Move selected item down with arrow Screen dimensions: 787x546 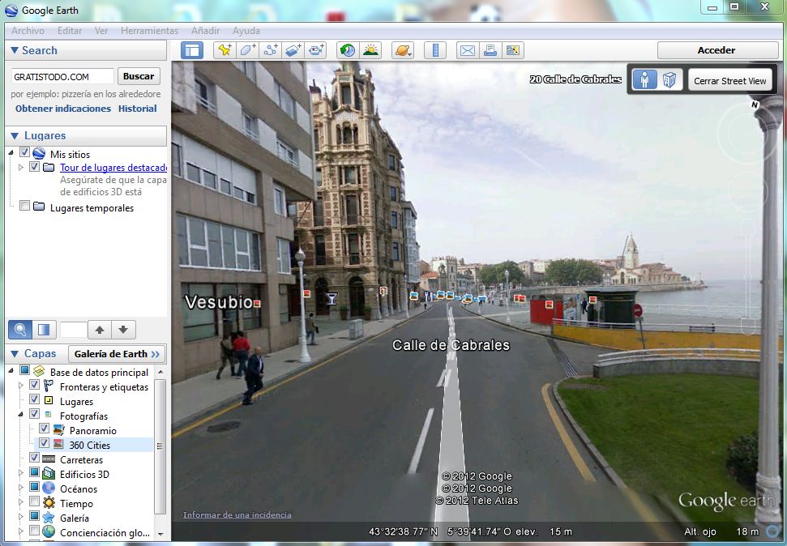(123, 330)
